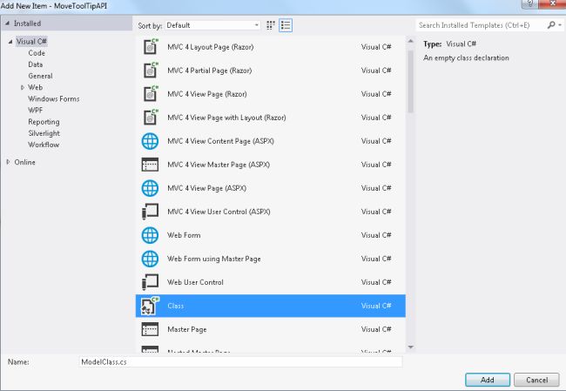Close the Add New Item dialog

(x=552, y=3)
